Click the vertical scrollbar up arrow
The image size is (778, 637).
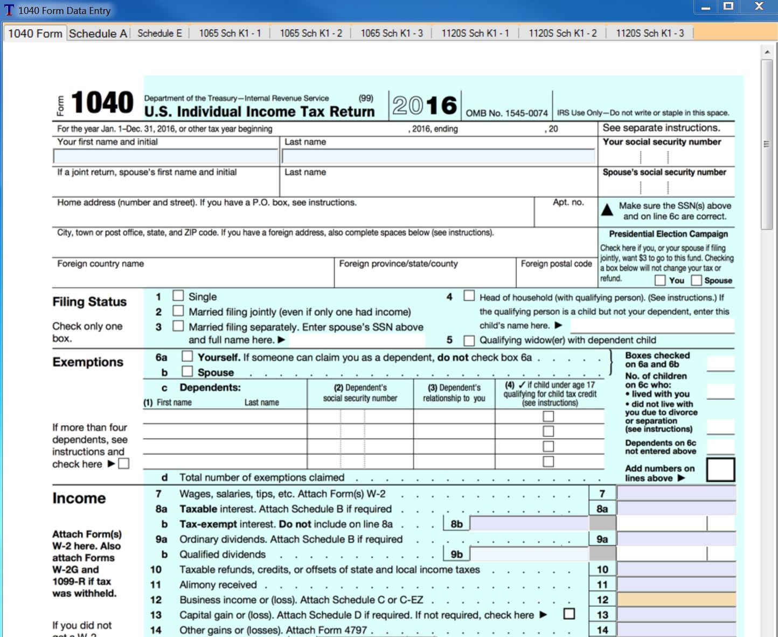[767, 52]
